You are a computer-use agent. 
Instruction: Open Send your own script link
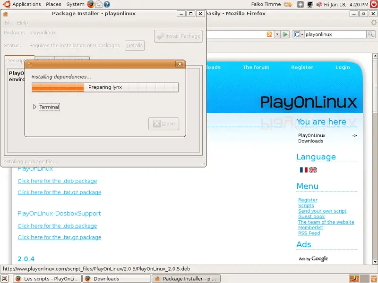pos(322,211)
